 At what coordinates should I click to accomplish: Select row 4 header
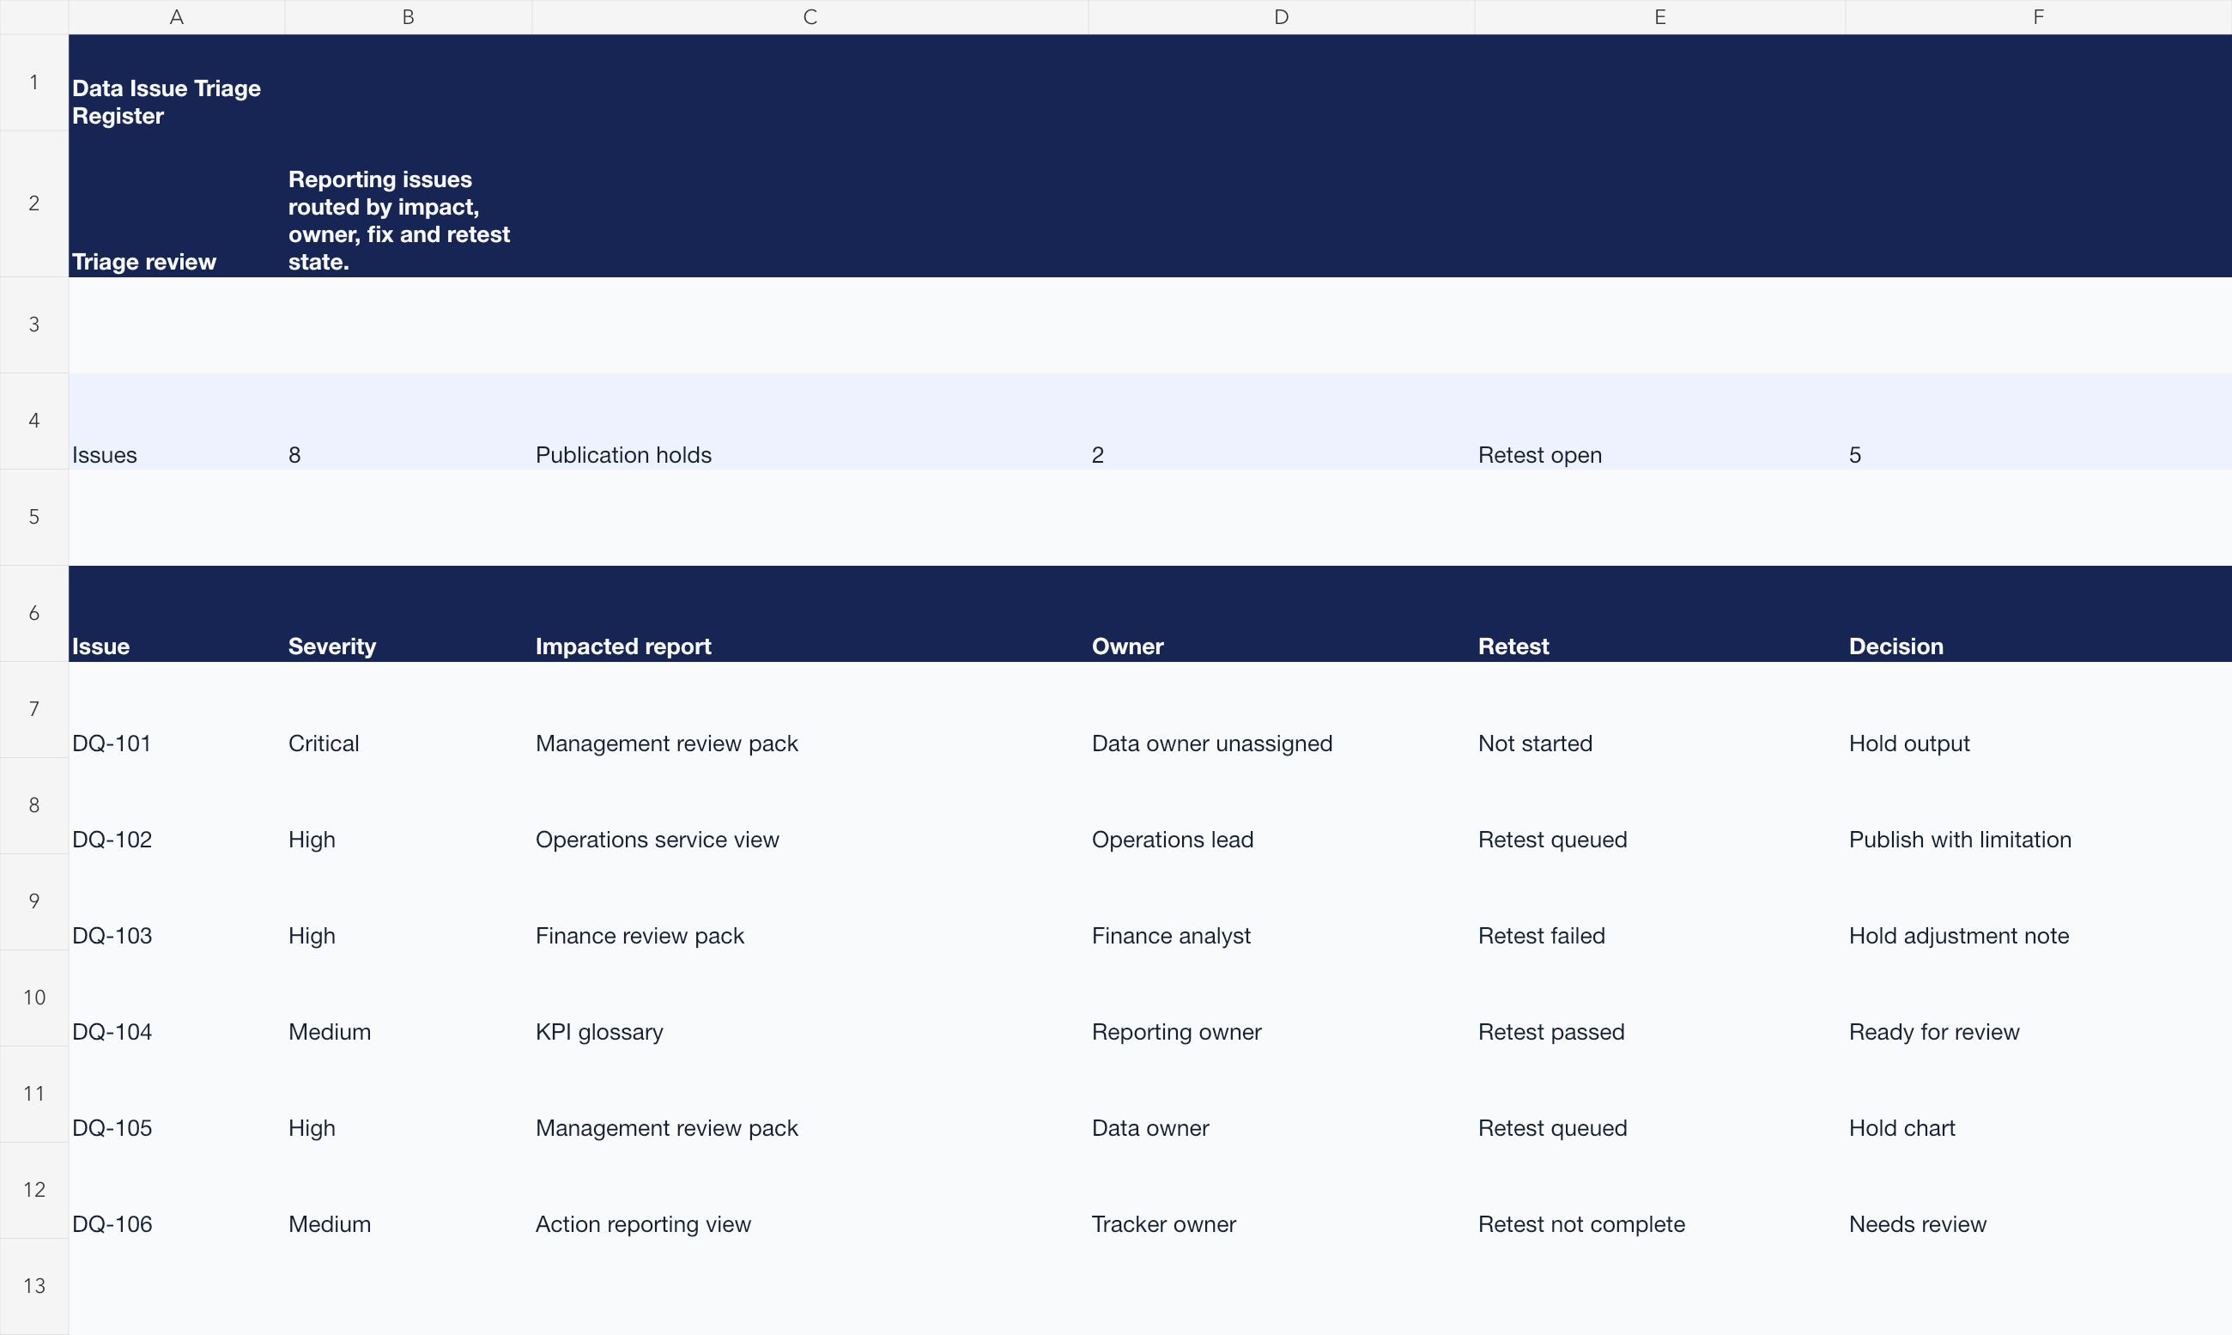point(34,421)
